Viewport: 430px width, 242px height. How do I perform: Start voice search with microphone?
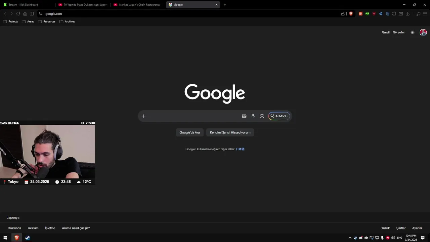(253, 116)
